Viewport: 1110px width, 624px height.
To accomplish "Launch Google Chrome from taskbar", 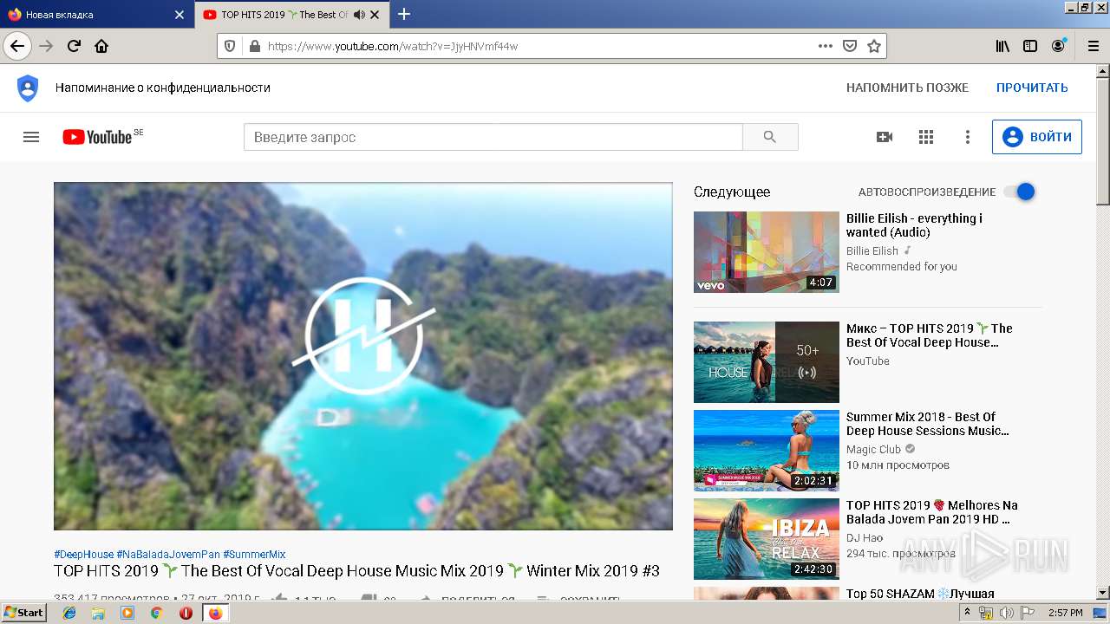I will coord(156,612).
